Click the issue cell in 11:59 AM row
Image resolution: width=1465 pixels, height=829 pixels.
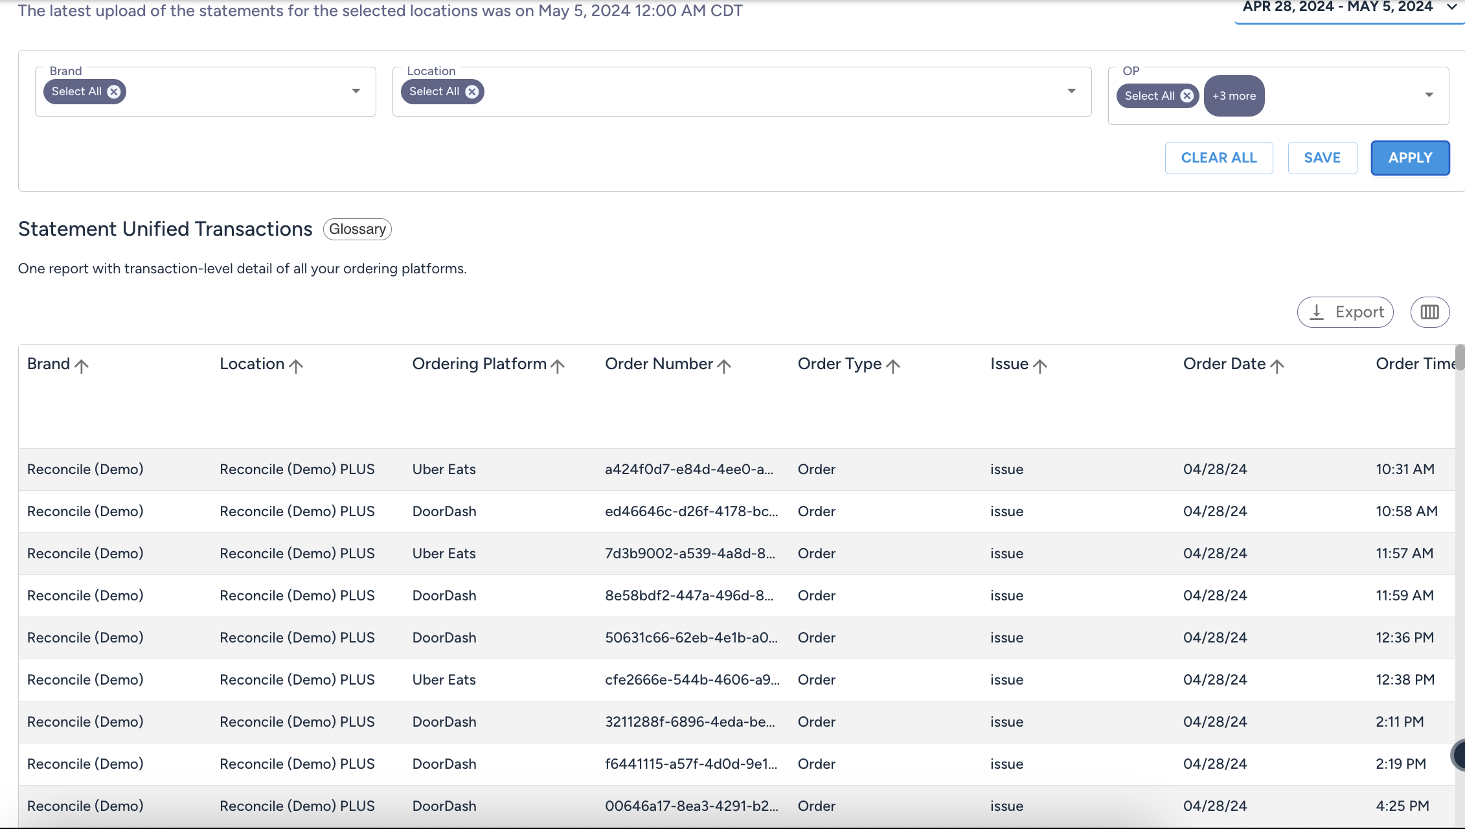coord(1006,596)
